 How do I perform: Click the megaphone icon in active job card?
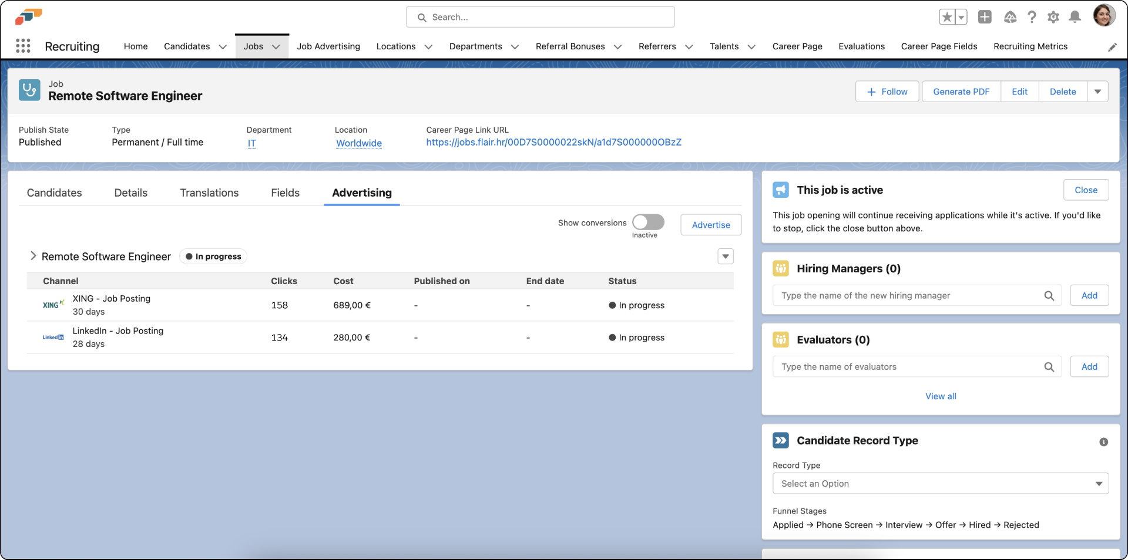[x=781, y=190]
